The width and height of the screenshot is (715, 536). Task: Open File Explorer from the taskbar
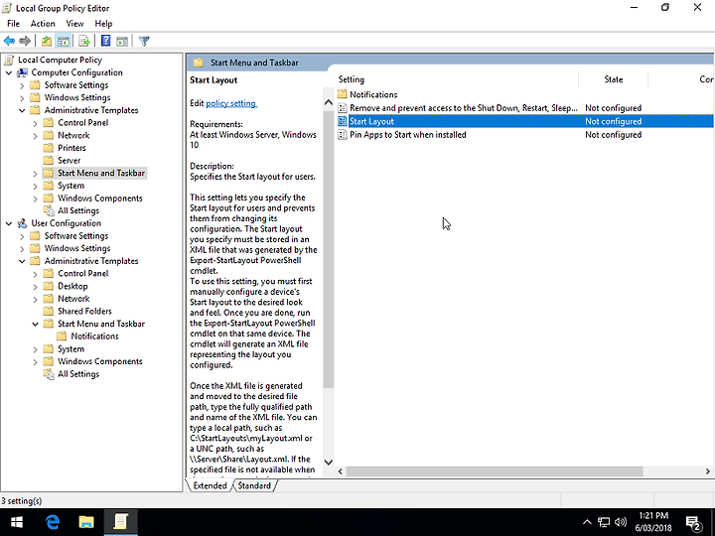point(86,522)
